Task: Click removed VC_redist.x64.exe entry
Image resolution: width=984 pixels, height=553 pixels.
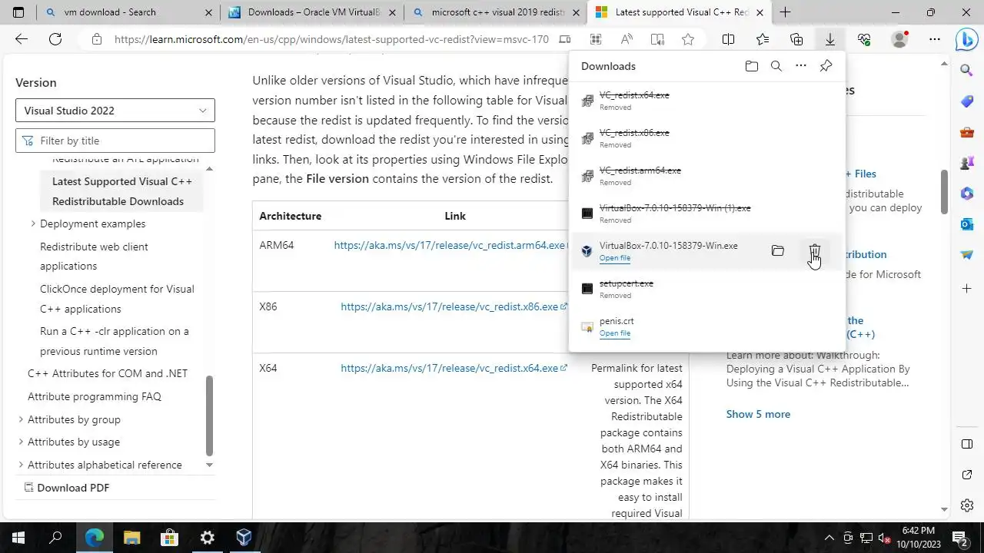Action: 706,101
